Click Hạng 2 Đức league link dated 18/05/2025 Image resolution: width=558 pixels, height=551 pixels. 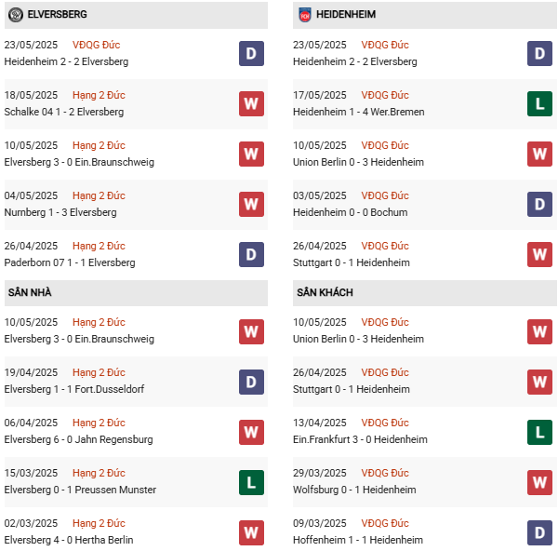tap(99, 95)
